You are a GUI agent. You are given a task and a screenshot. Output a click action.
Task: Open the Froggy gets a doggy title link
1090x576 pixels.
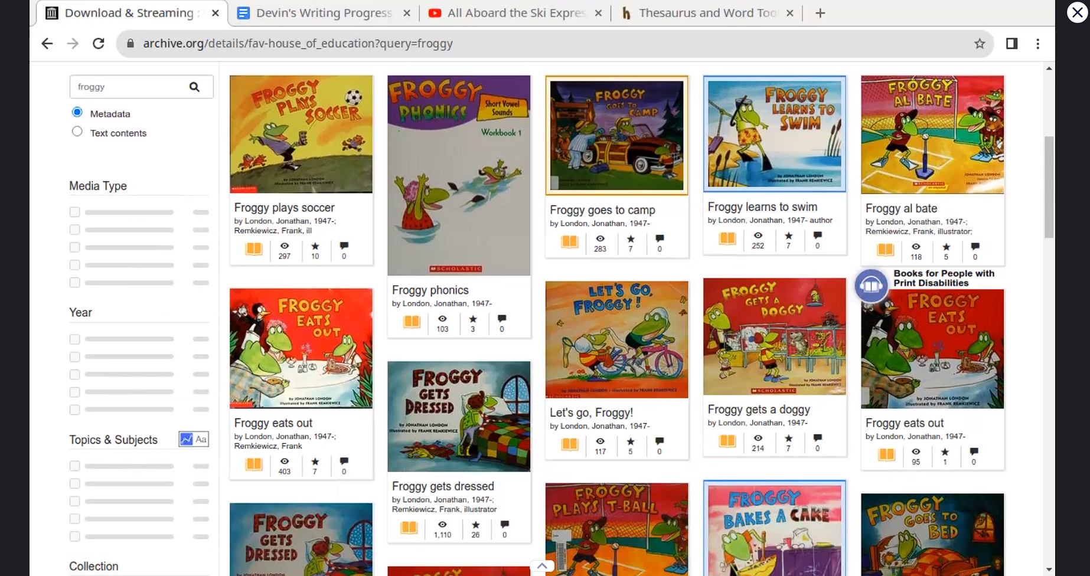(x=759, y=410)
